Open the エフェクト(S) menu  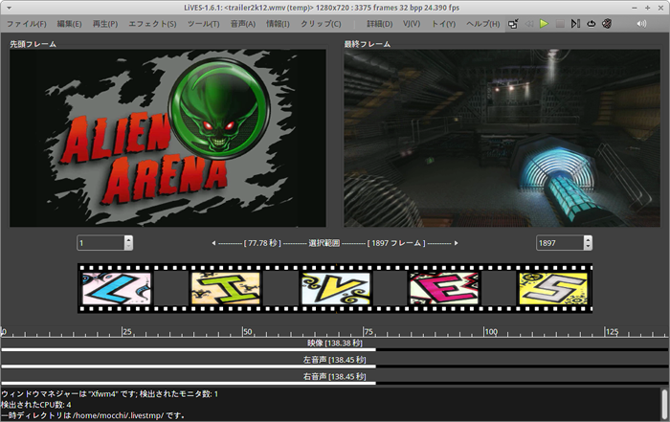tap(152, 24)
